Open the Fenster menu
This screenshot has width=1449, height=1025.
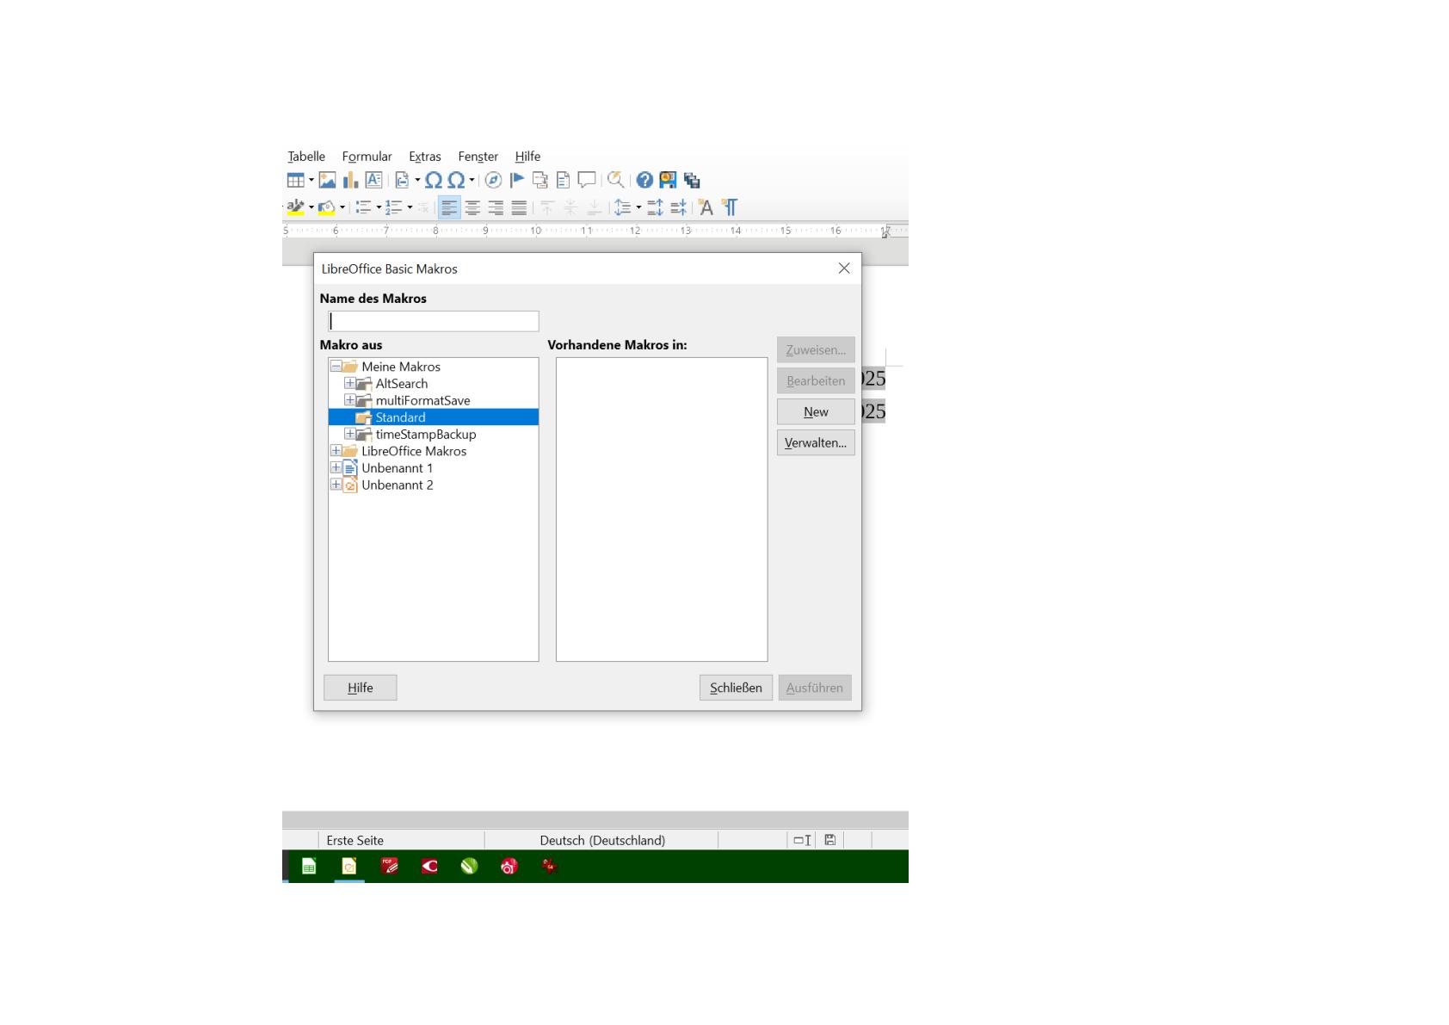click(478, 157)
